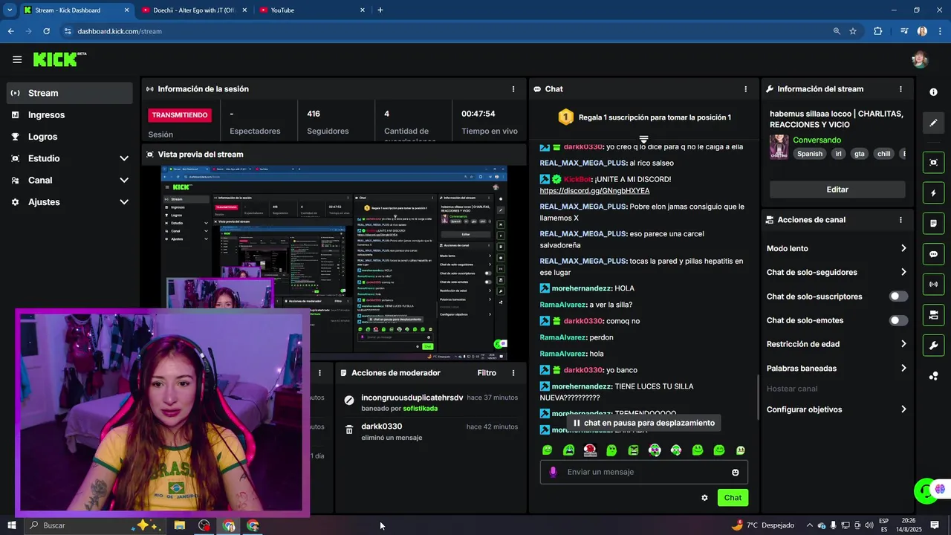
Task: Click the sofistikada moderator name
Action: tap(421, 409)
